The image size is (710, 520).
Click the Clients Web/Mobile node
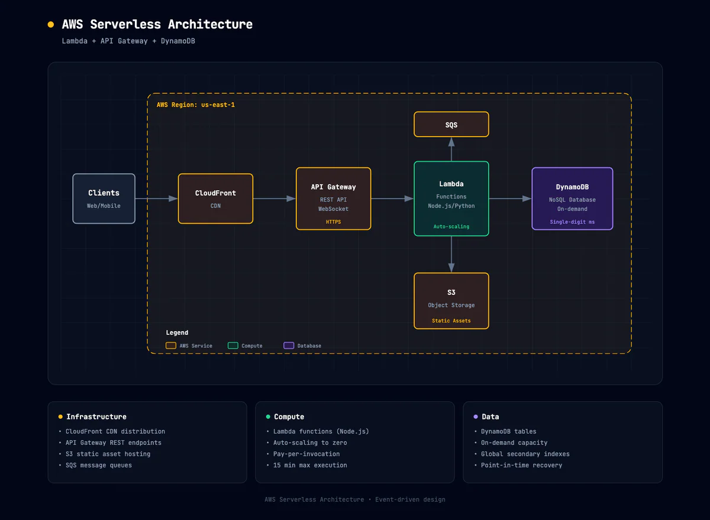(x=104, y=199)
